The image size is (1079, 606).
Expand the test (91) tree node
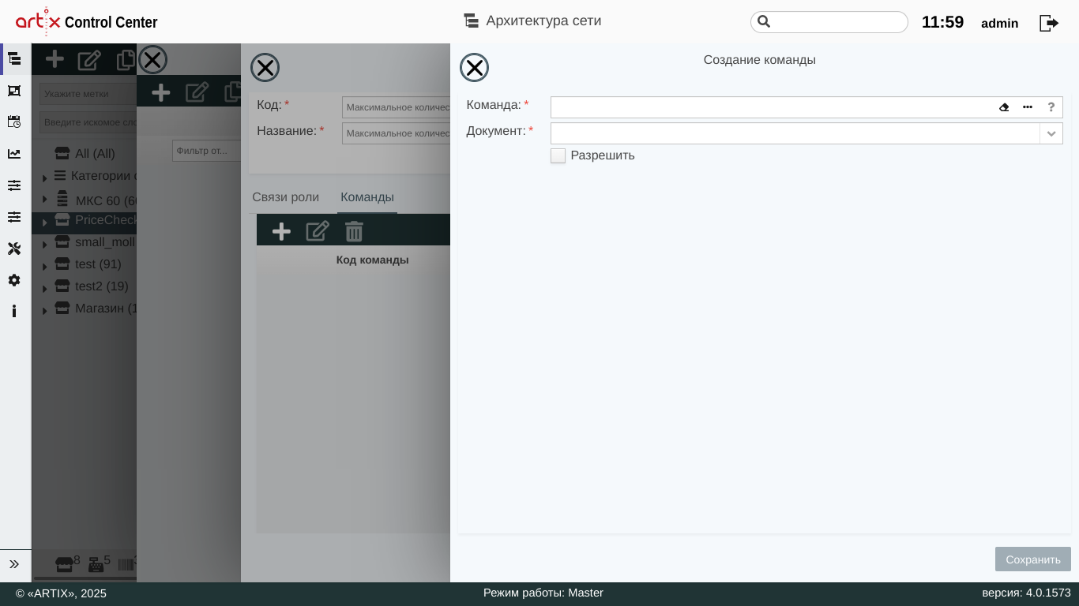45,267
